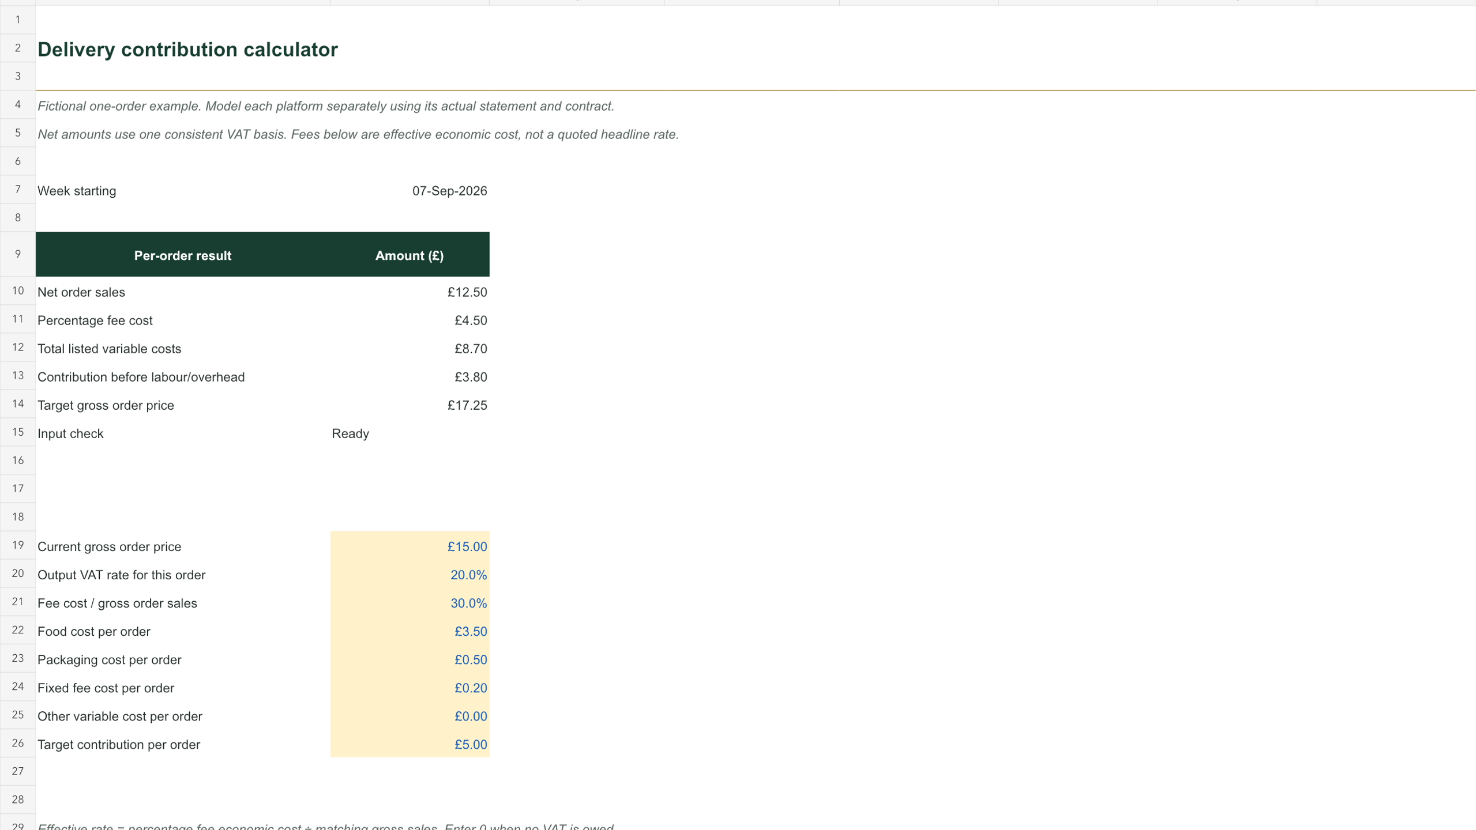
Task: Click the 'Fictional one-order example' note
Action: coord(326,106)
